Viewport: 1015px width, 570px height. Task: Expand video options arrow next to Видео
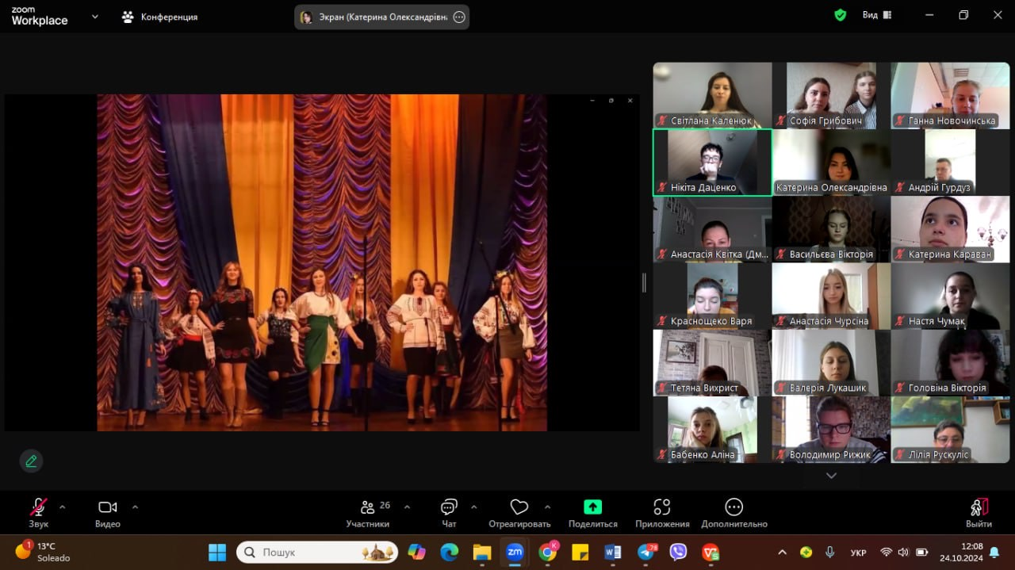(135, 507)
